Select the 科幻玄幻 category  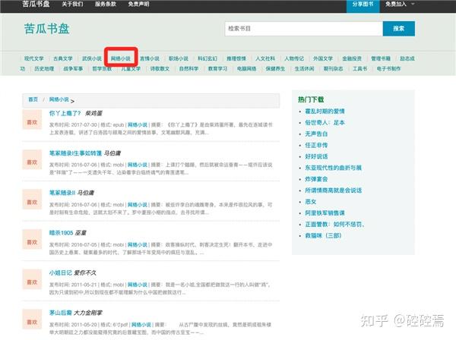point(207,58)
